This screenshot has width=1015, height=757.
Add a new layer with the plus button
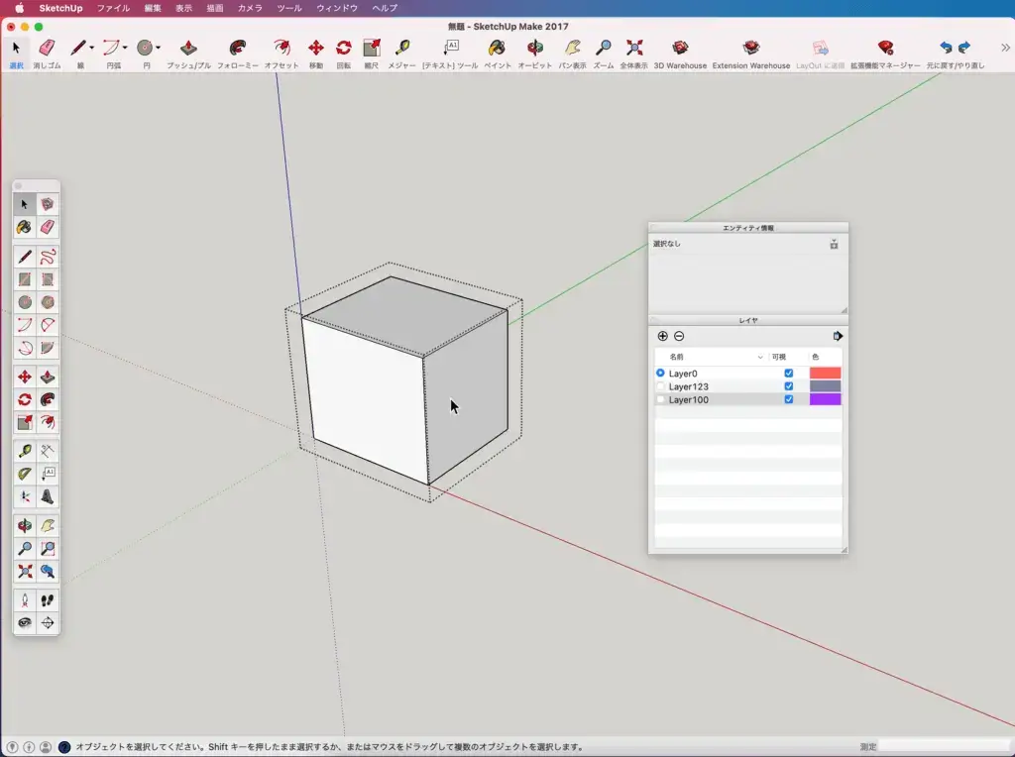click(662, 336)
